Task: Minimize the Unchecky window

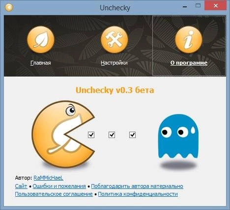Action: [185, 7]
